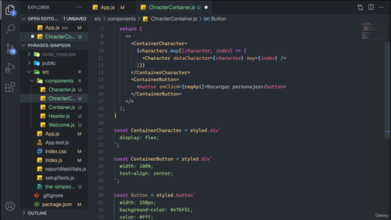Screen dimensions: 391x220
Task: Open editor more actions ellipsis menu
Action: pyautogui.click(x=381, y=7)
